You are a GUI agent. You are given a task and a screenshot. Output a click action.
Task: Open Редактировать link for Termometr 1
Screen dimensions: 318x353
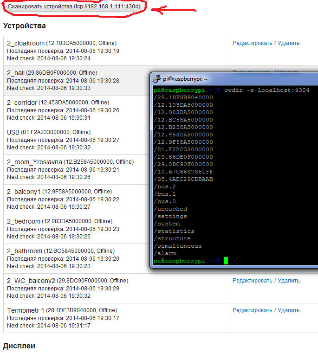[252, 310]
